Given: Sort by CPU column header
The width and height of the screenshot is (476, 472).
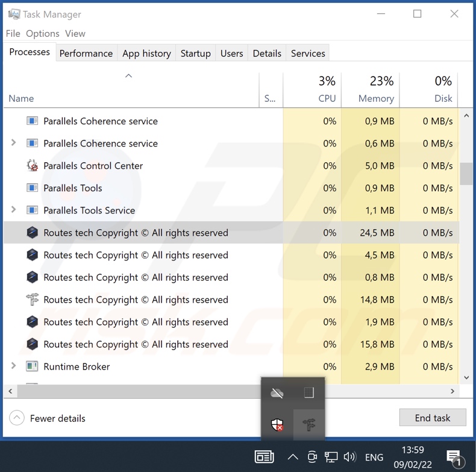Looking at the screenshot, I should point(312,90).
